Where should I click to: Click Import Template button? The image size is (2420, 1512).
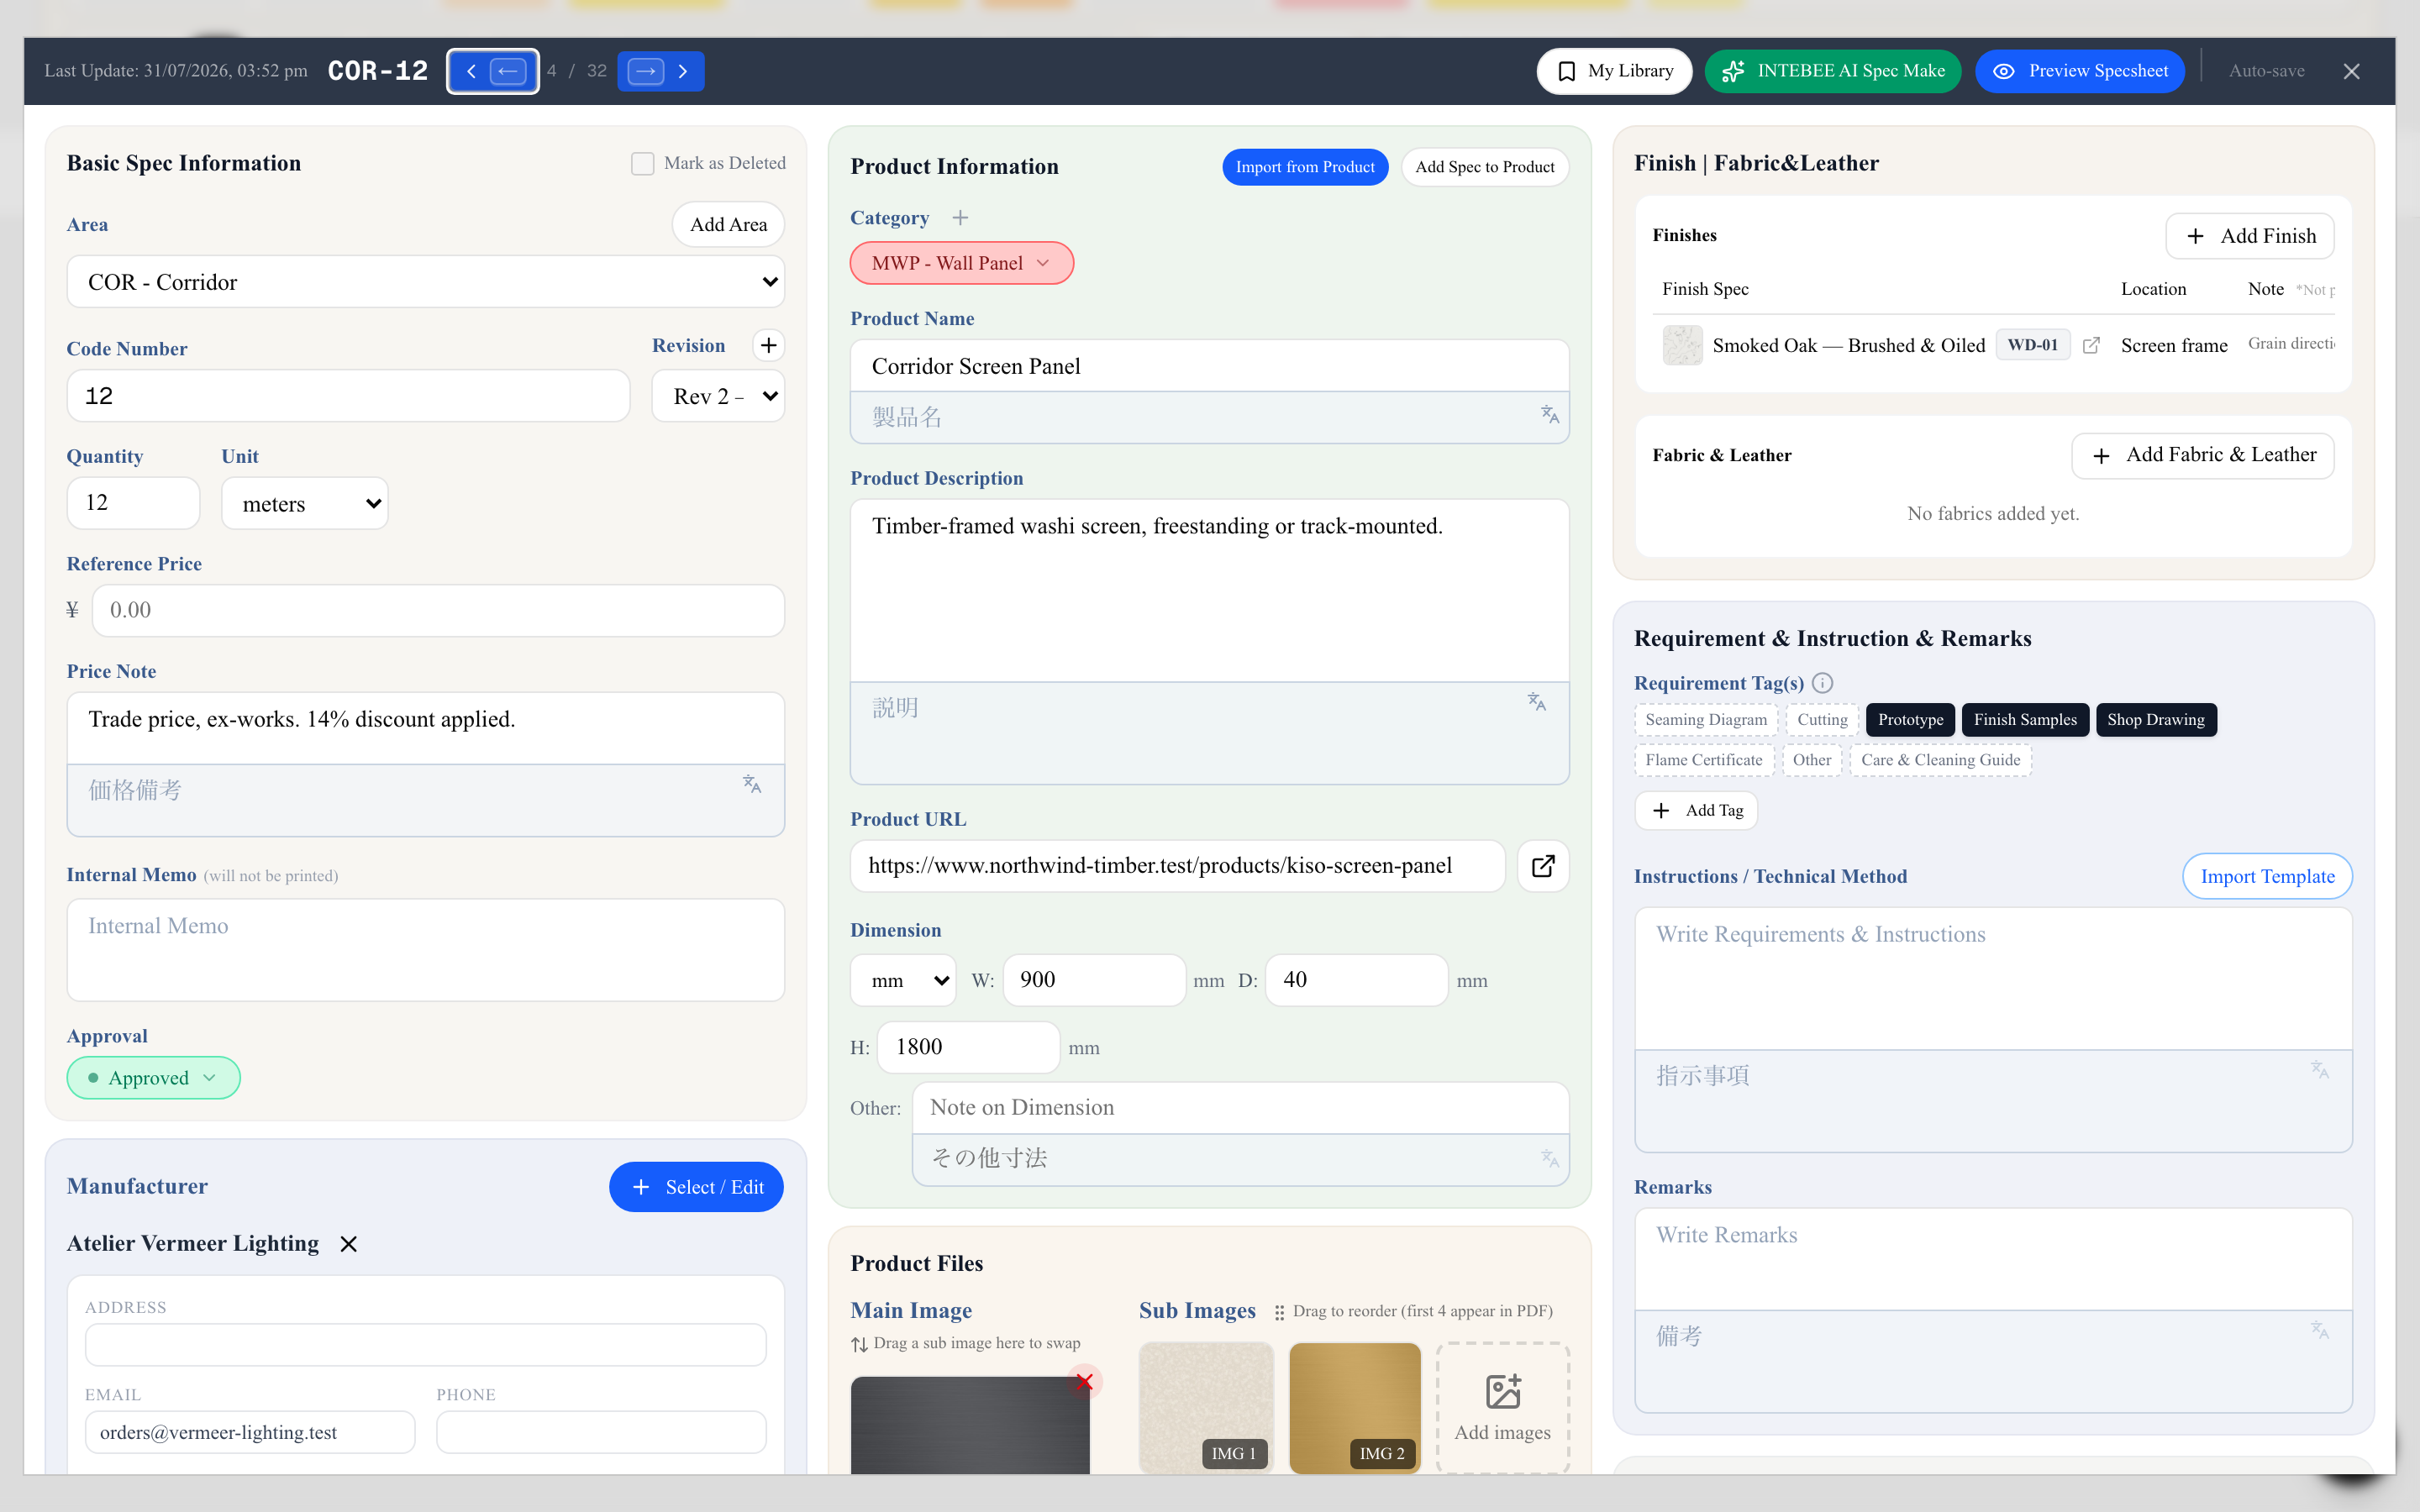point(2267,876)
